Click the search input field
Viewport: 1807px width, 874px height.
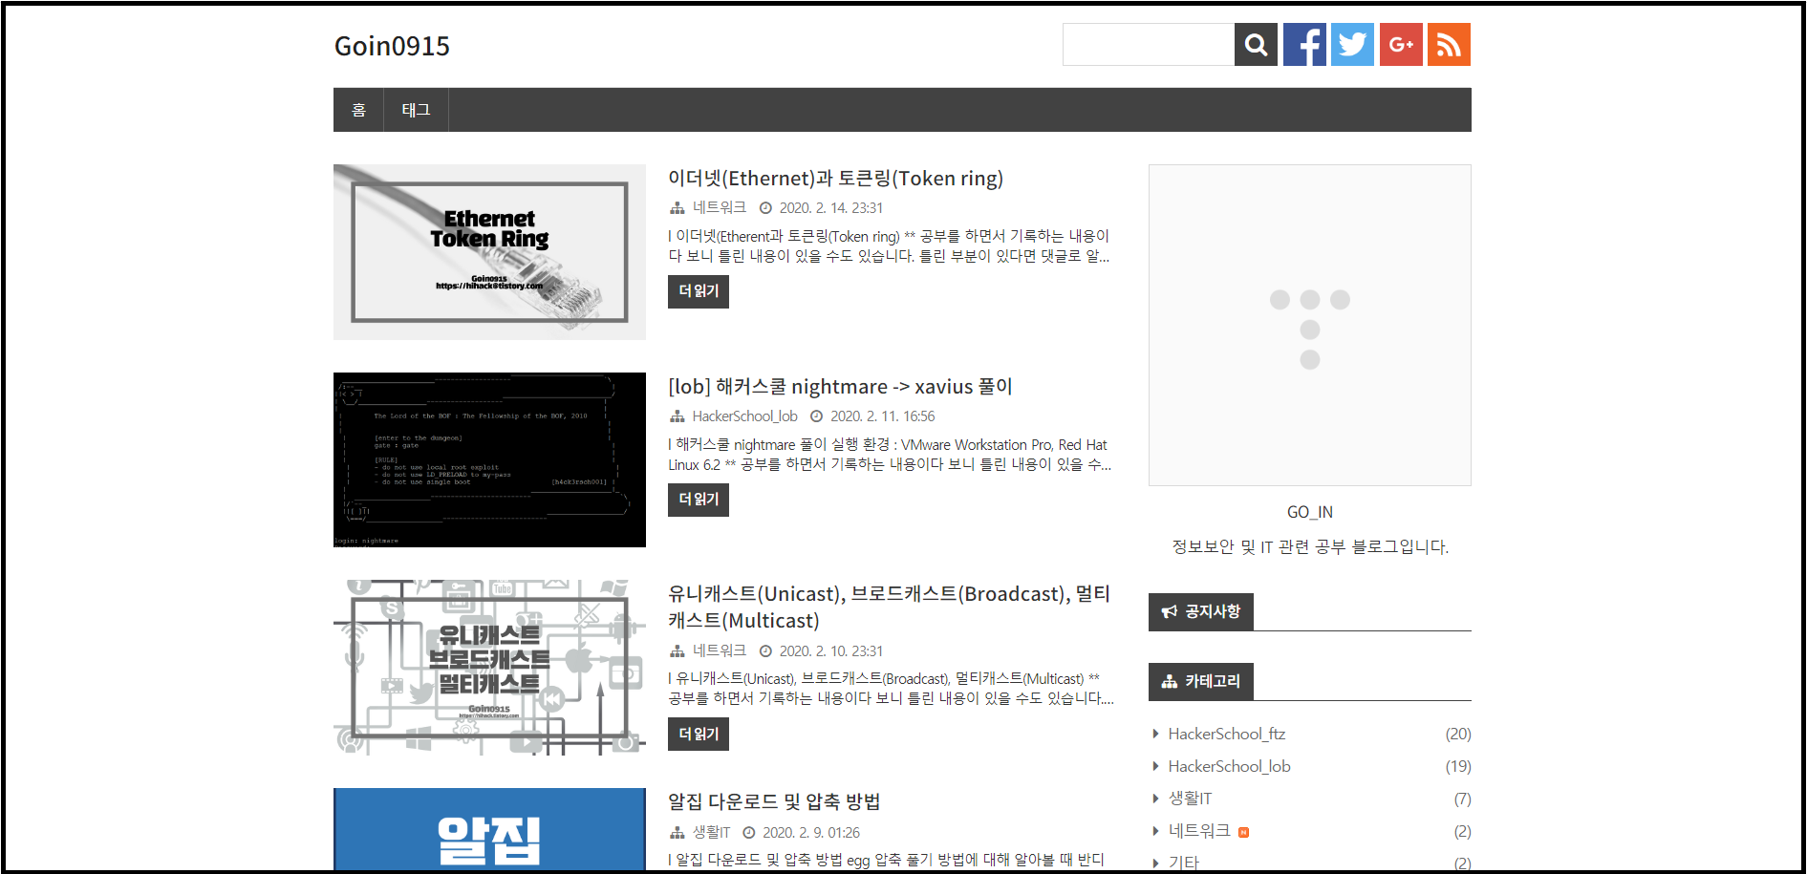(1149, 45)
